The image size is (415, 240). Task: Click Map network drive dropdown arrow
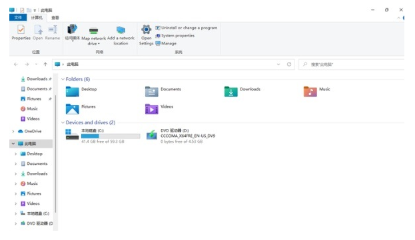click(x=99, y=44)
